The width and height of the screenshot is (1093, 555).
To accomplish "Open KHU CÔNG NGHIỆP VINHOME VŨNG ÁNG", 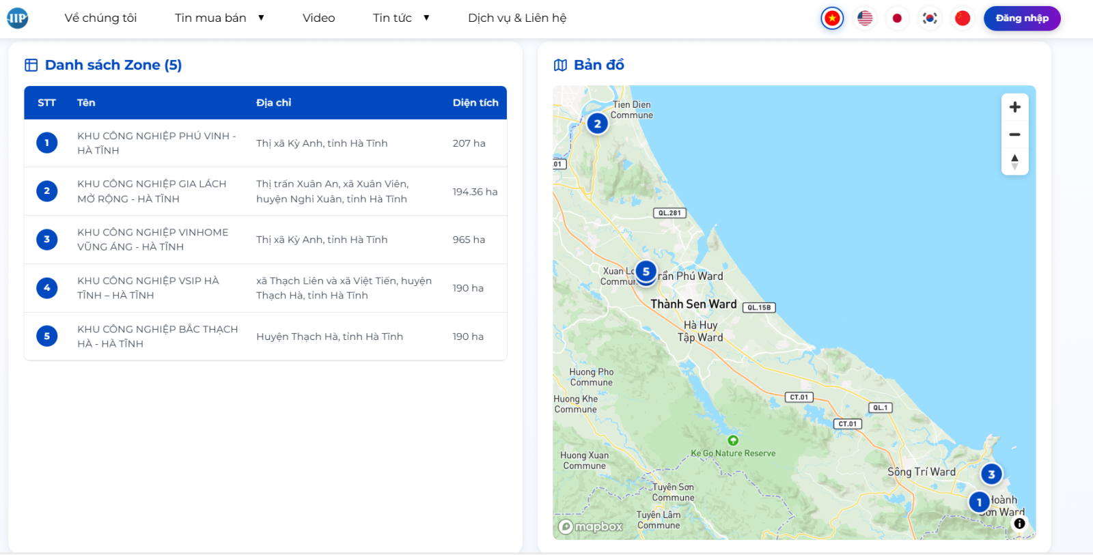I will (x=265, y=240).
